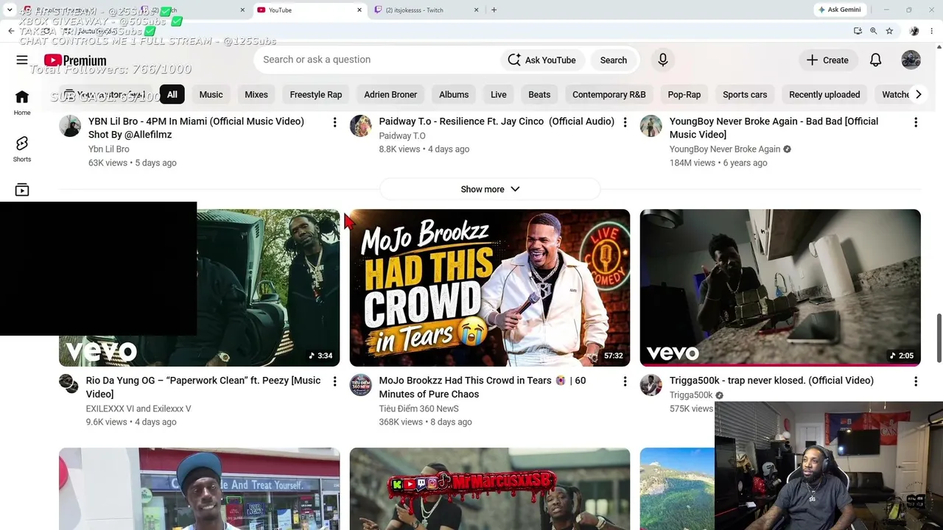Close the itsjokessss Twitch tab

pos(476,10)
